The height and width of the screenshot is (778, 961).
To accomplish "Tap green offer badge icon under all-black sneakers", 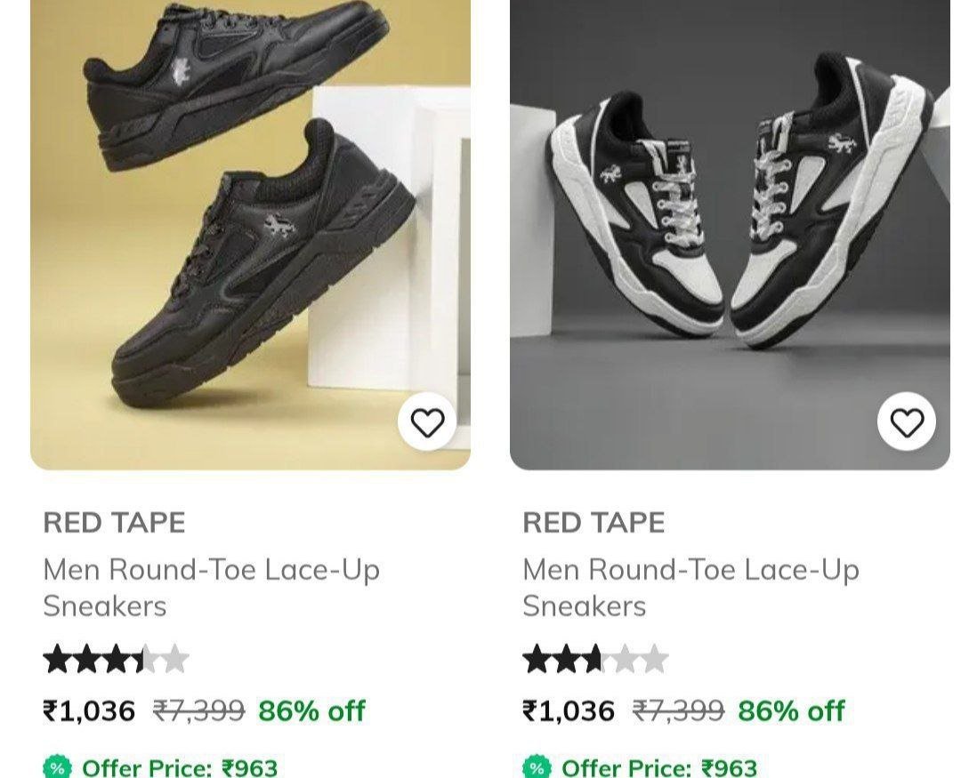I will tap(57, 767).
